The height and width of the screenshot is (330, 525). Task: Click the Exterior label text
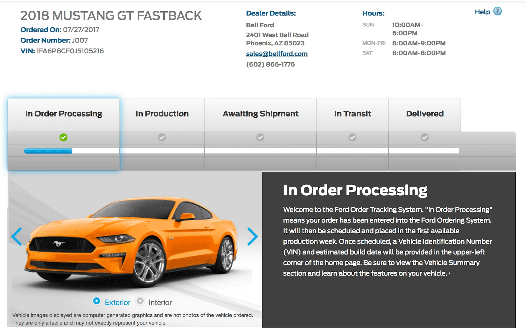pos(117,302)
